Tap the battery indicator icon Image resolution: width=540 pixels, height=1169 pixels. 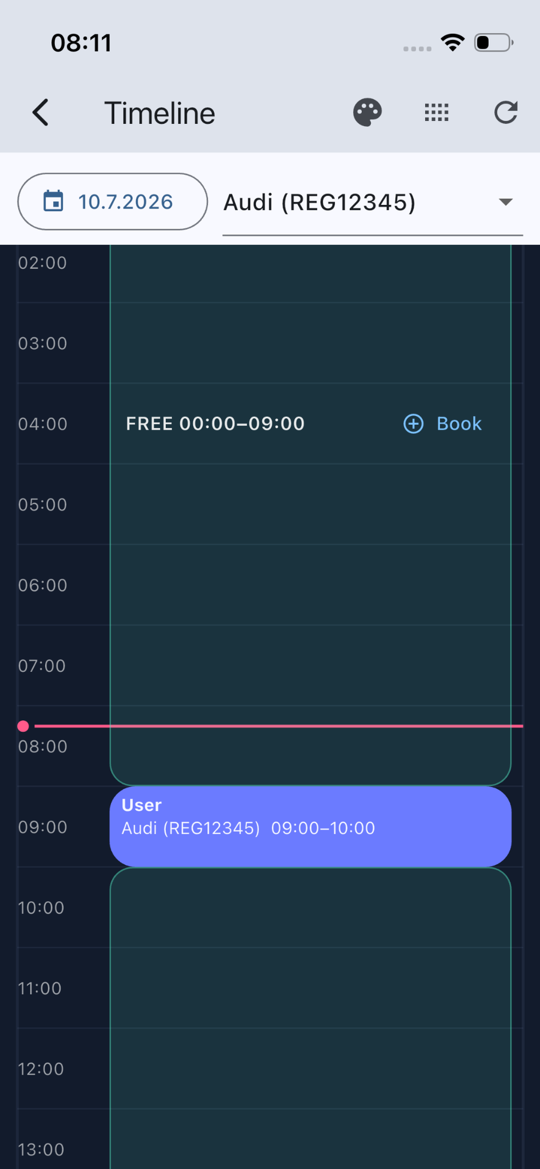(x=494, y=43)
